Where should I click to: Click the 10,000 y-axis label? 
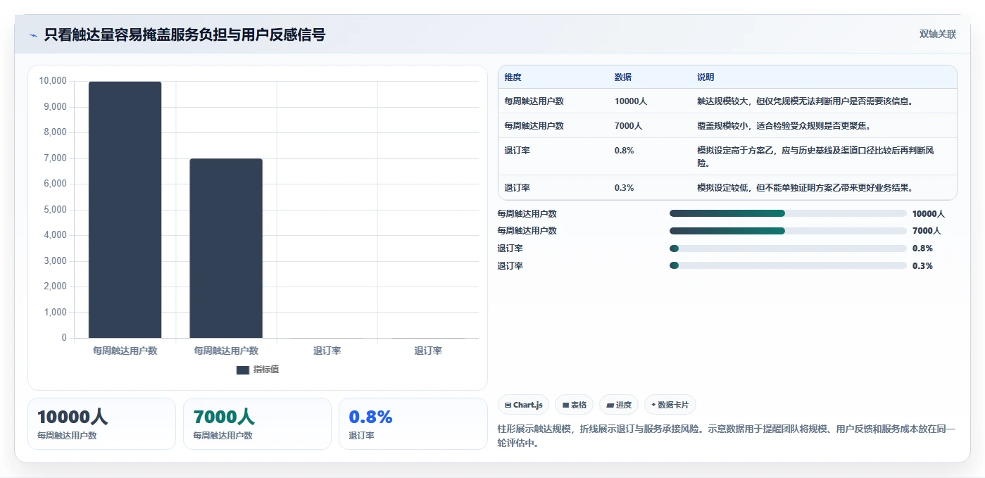coord(53,81)
